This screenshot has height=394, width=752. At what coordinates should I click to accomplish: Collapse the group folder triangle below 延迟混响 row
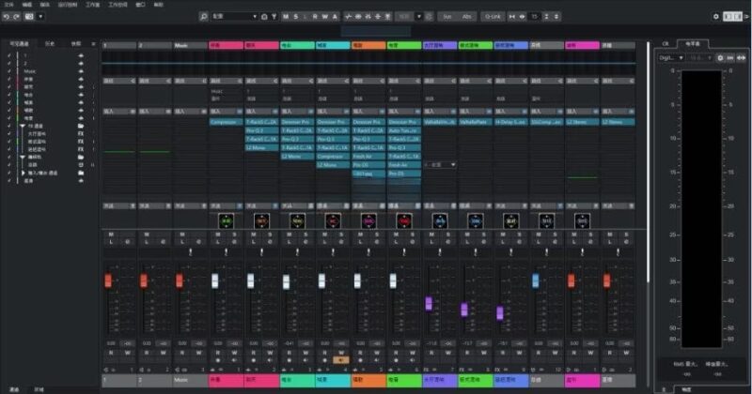[23, 157]
